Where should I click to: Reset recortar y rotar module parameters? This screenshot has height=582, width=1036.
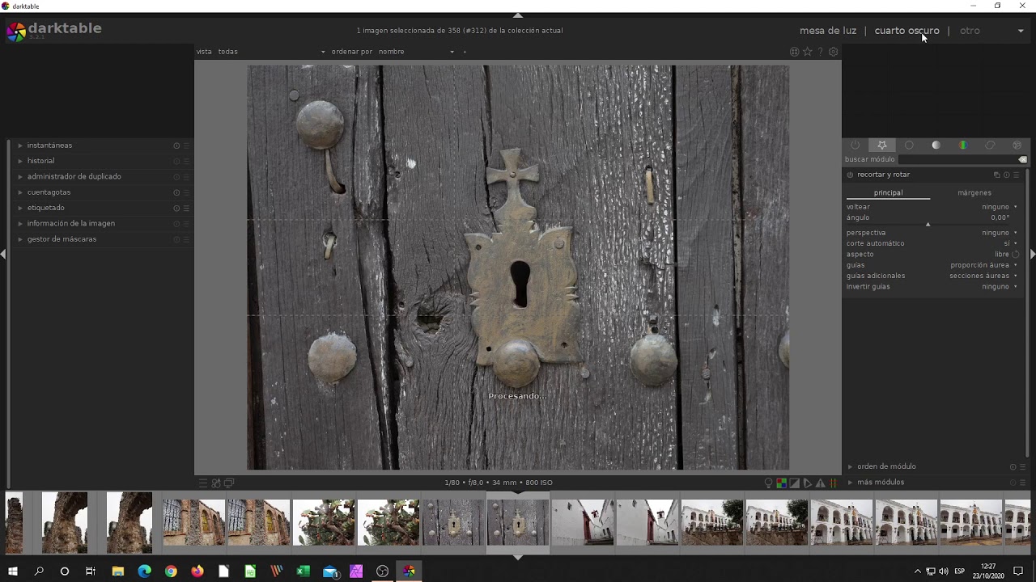coord(1007,175)
